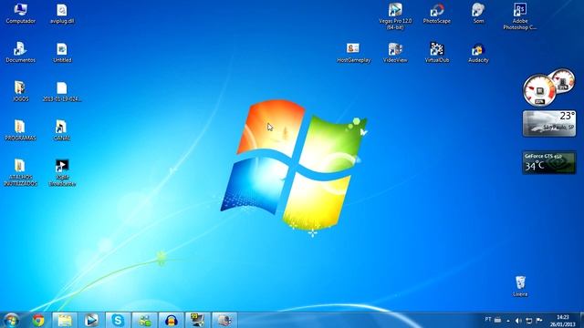
Task: Open the volume speaker tray icon
Action: click(518, 321)
